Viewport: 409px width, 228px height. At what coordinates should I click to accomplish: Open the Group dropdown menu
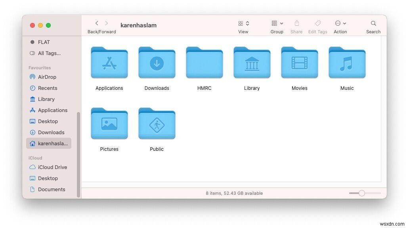[x=277, y=23]
